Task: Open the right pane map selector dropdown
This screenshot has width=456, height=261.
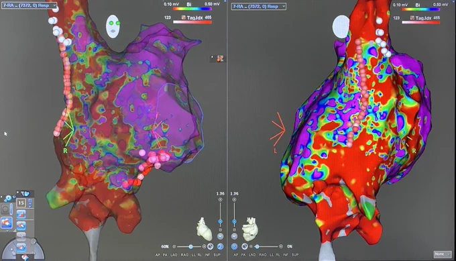Action: [259, 7]
